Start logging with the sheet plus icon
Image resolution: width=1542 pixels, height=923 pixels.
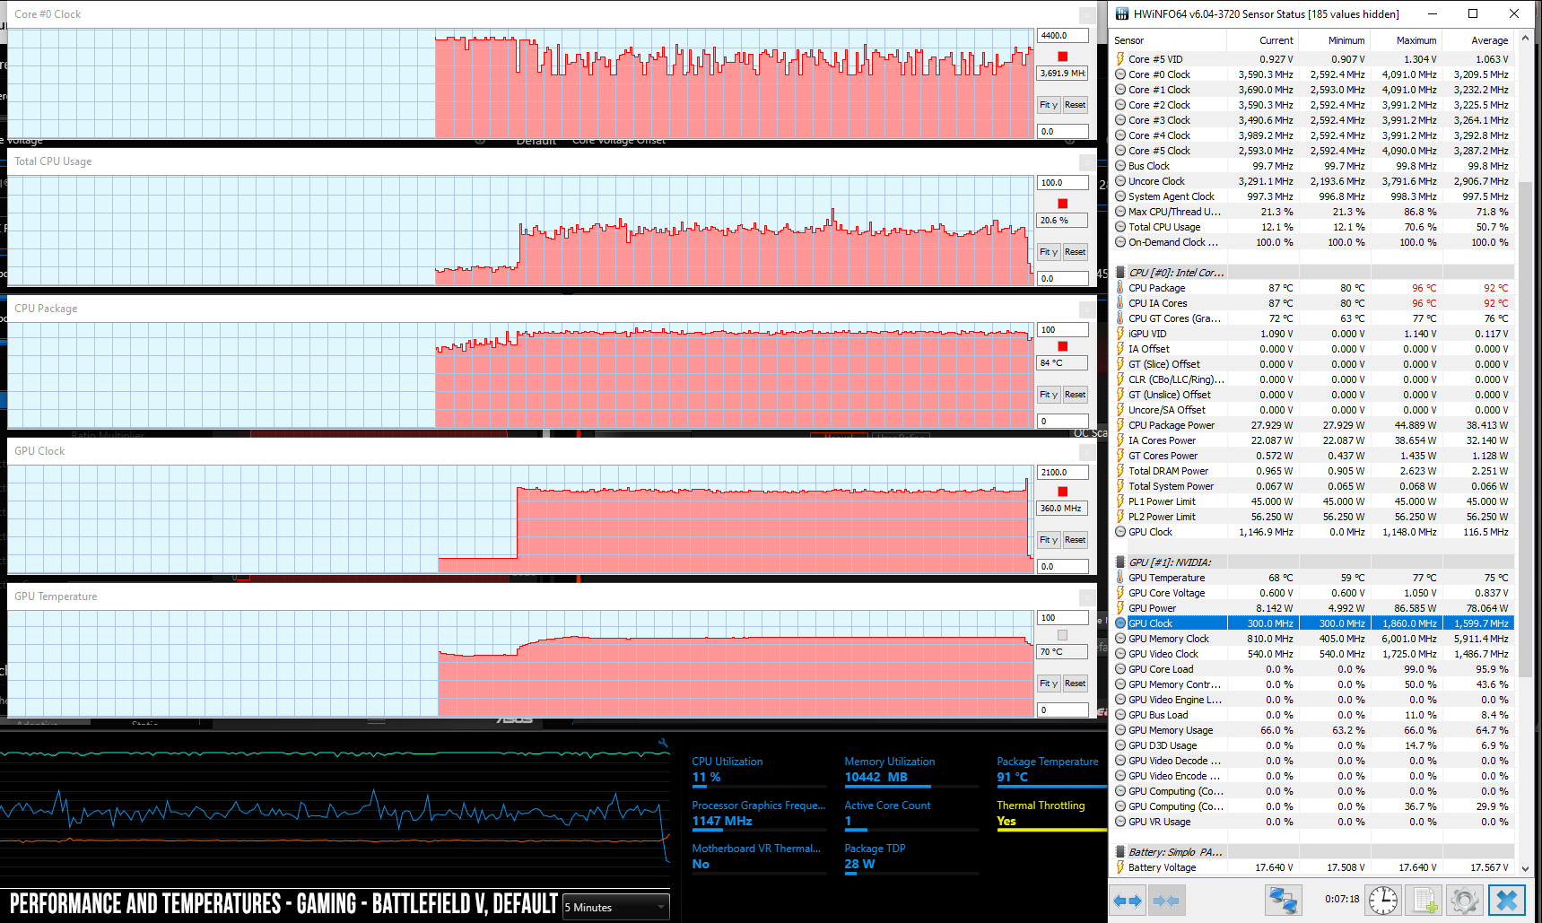1424,901
